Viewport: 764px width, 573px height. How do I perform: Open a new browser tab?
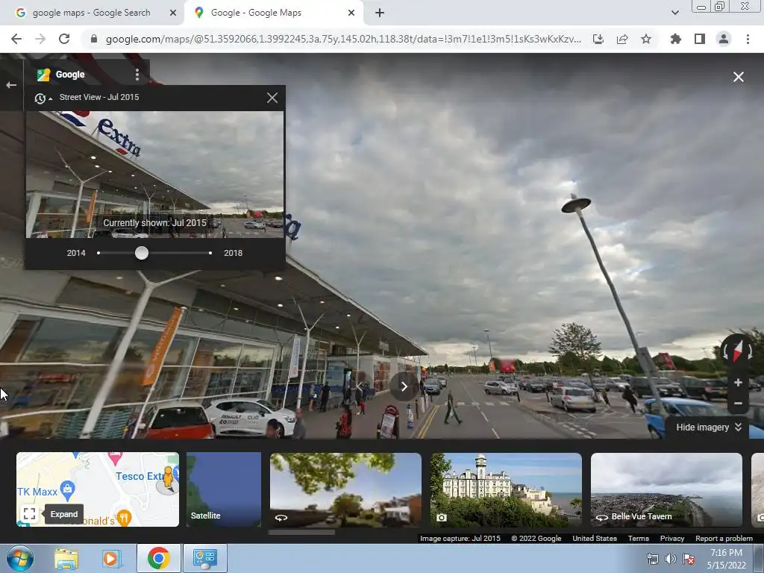coord(380,13)
